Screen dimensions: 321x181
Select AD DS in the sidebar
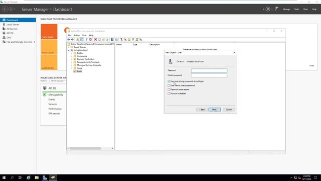pos(10,33)
